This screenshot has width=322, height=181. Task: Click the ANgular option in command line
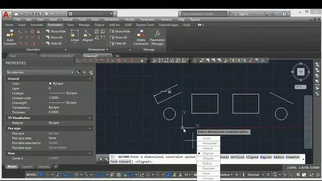pos(266,157)
